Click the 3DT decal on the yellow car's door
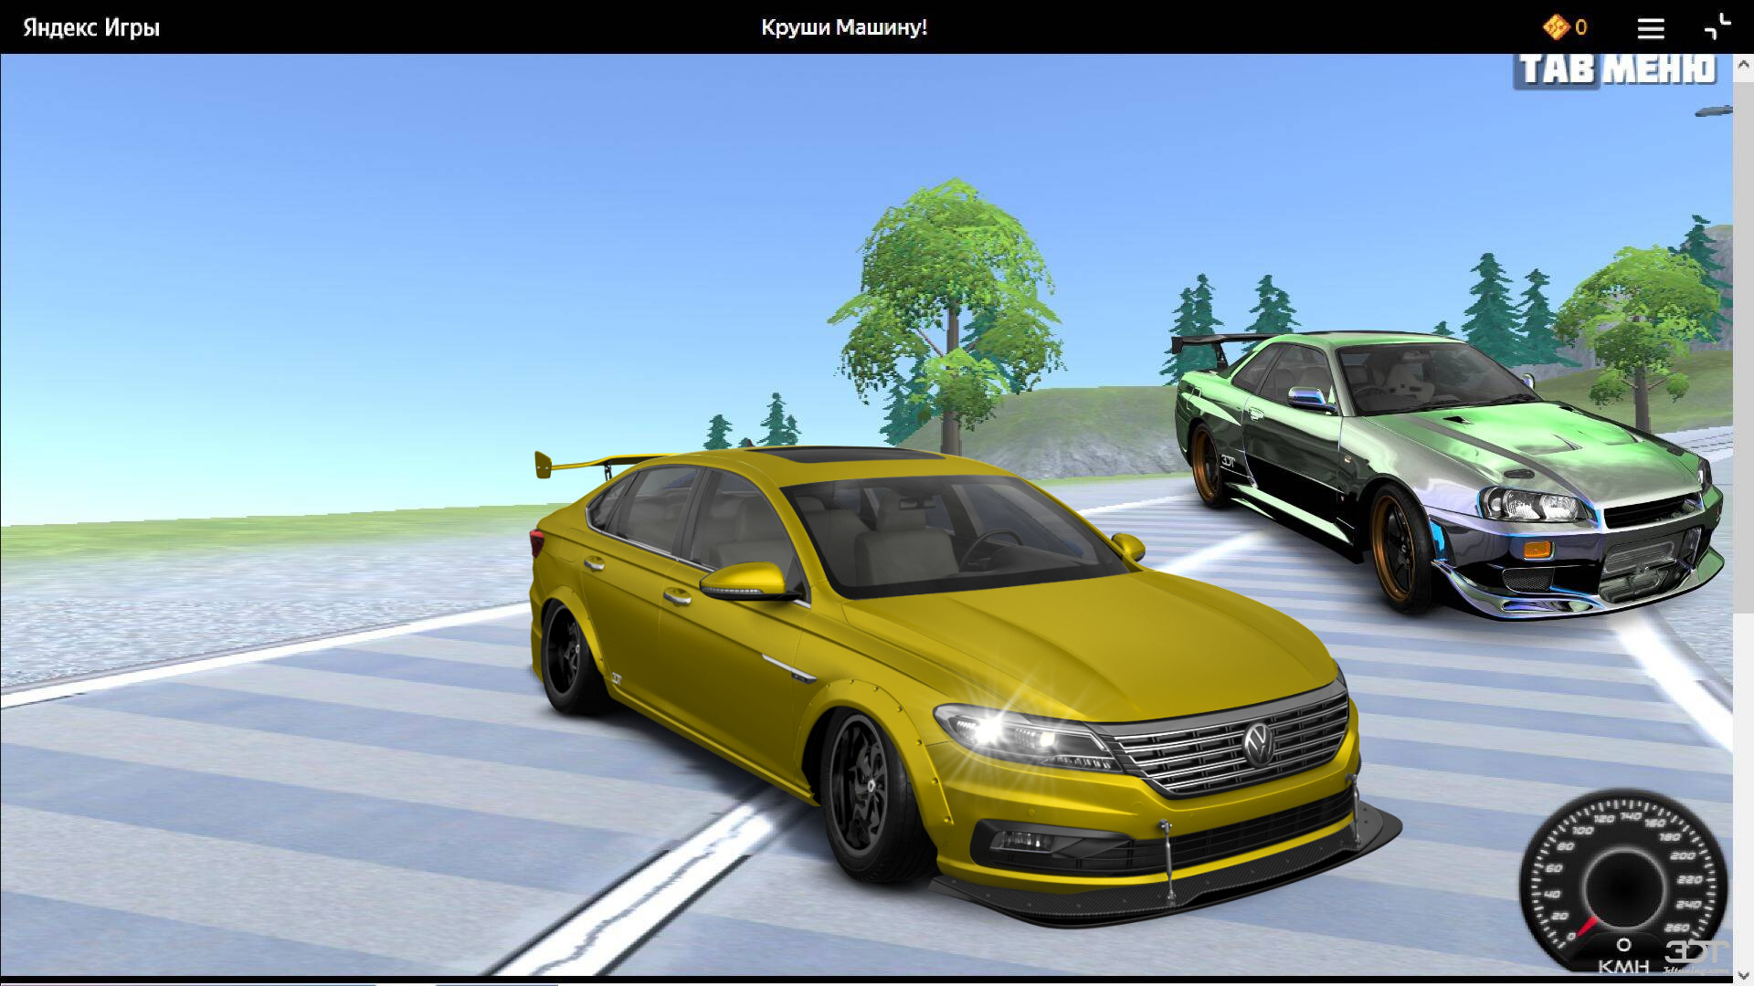Viewport: 1754px width, 986px height. [x=617, y=677]
